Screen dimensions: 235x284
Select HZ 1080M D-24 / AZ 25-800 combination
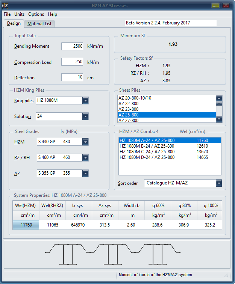click(170, 157)
